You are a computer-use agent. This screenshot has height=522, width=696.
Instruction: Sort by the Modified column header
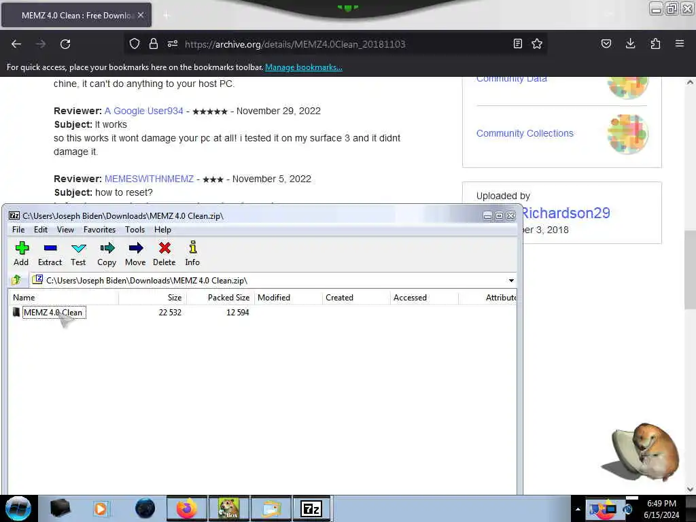(x=288, y=298)
